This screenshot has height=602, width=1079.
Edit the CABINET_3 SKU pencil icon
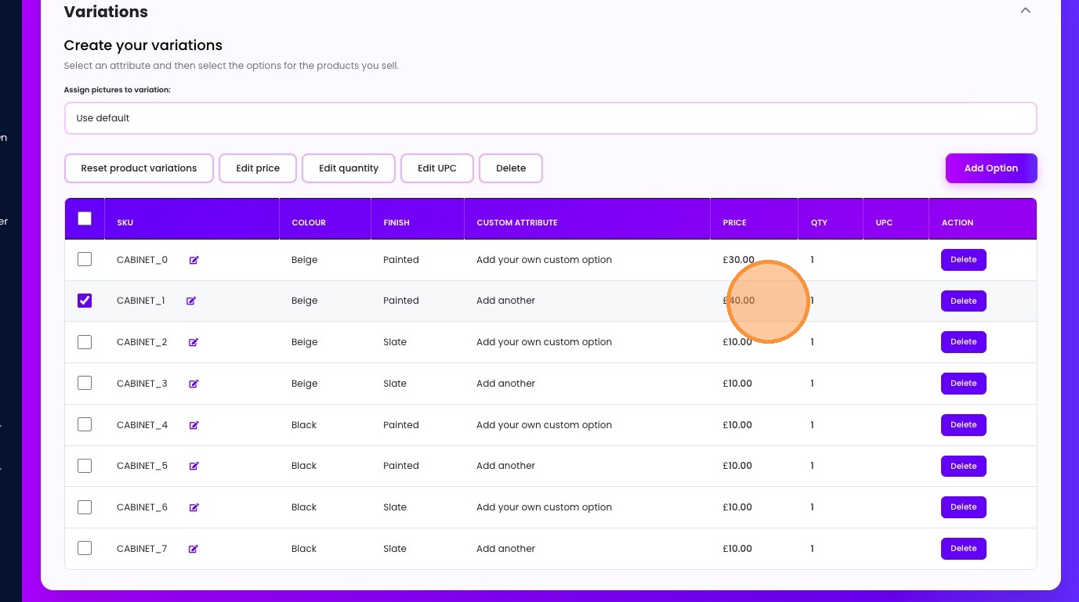pos(194,384)
